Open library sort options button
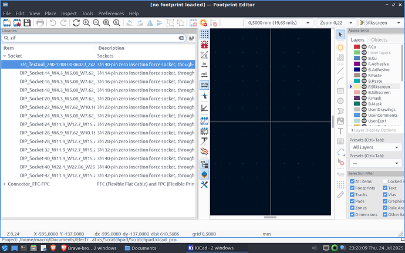 [191, 38]
